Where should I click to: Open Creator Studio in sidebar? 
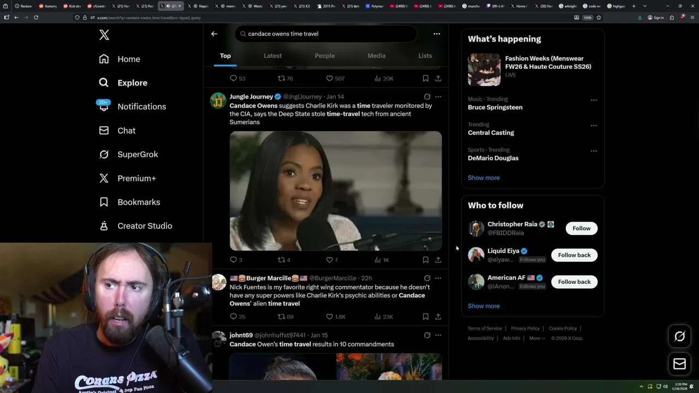coord(135,226)
